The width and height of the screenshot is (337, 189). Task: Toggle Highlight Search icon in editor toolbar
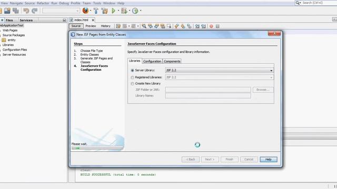(x=163, y=26)
